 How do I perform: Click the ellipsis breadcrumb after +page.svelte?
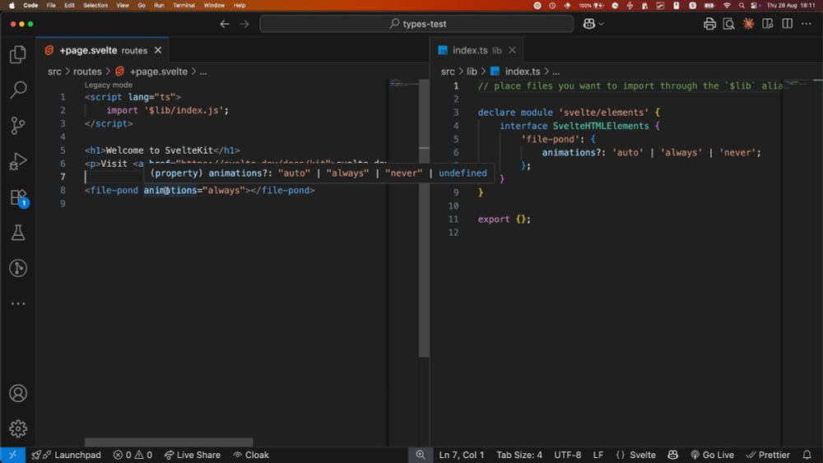(203, 72)
